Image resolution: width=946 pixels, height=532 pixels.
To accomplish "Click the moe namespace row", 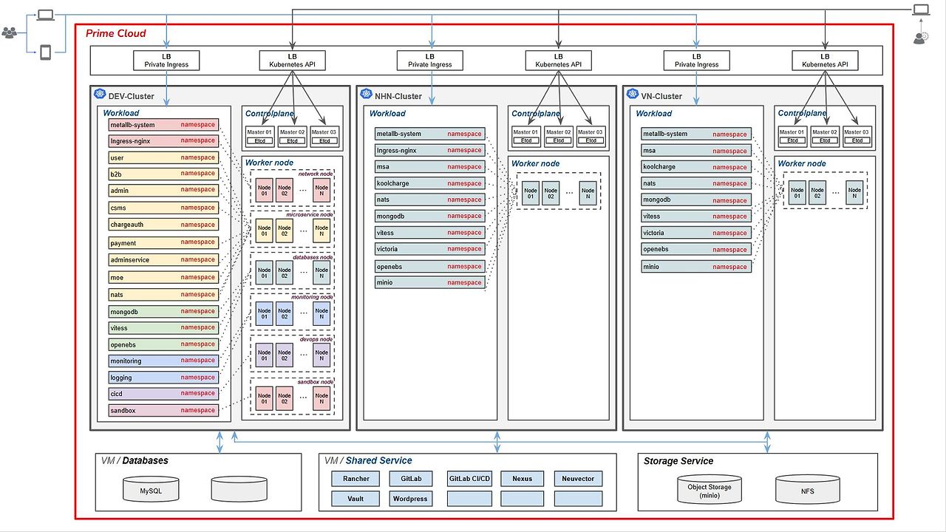I will pos(163,277).
